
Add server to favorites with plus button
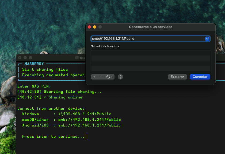click(94, 77)
